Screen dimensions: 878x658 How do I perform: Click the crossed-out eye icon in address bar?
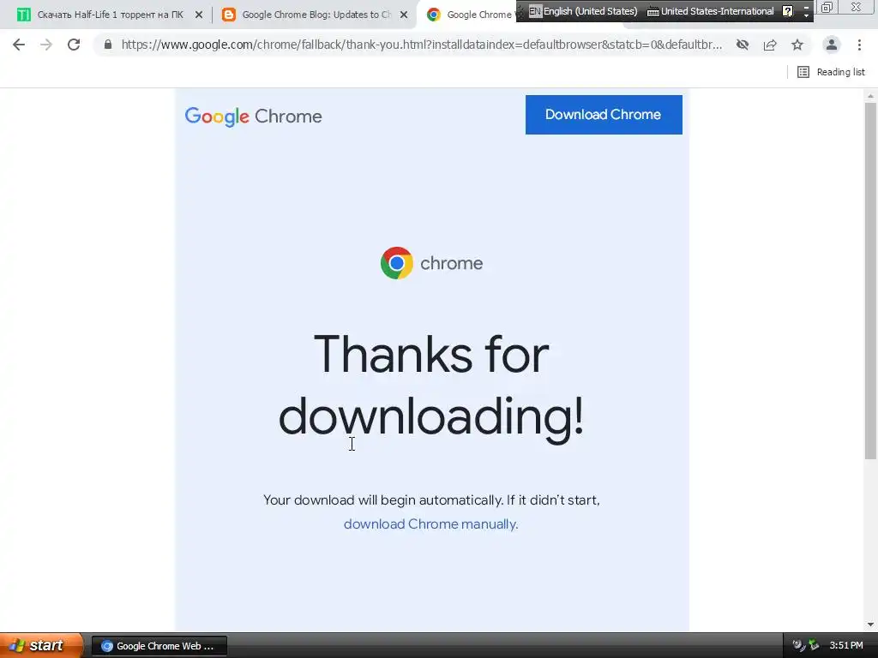pyautogui.click(x=743, y=45)
